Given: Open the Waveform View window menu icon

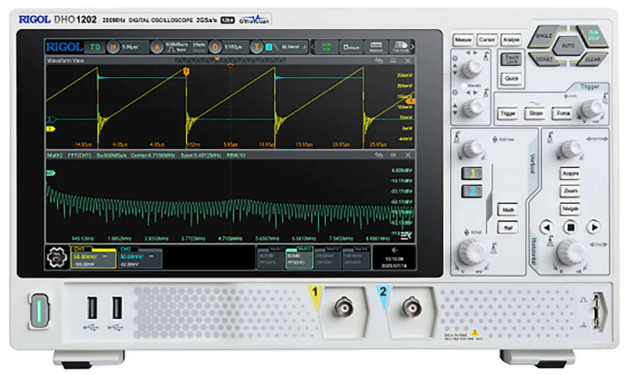Looking at the screenshot, I should click(393, 61).
